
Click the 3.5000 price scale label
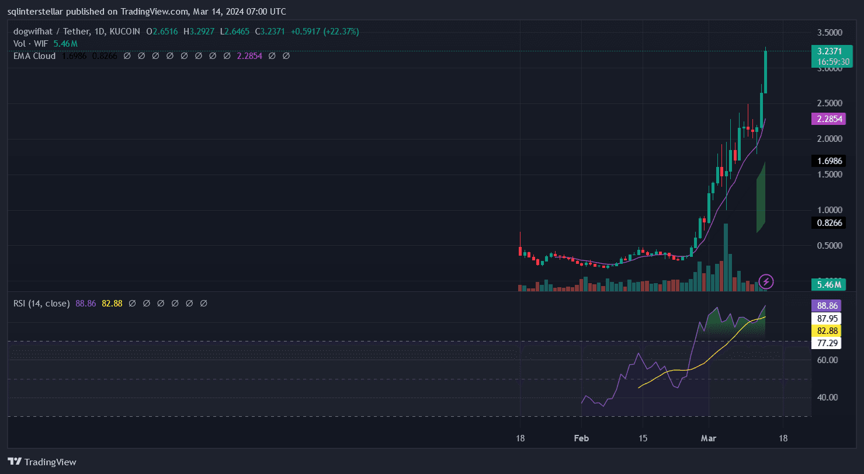point(829,33)
